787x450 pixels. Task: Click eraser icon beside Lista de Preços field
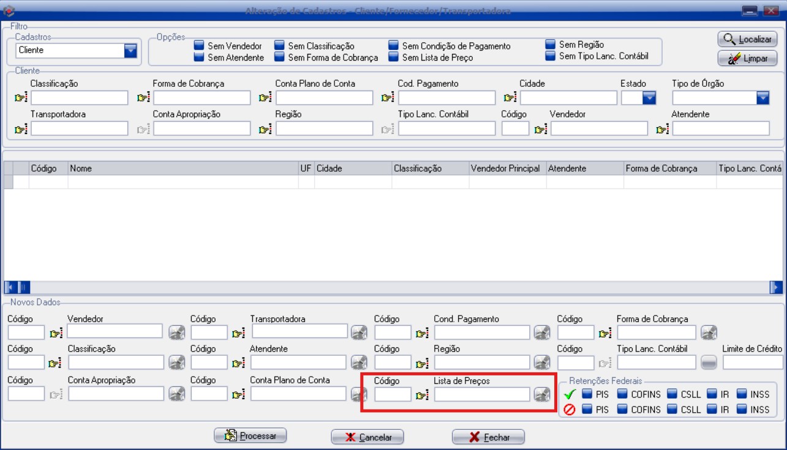(541, 395)
